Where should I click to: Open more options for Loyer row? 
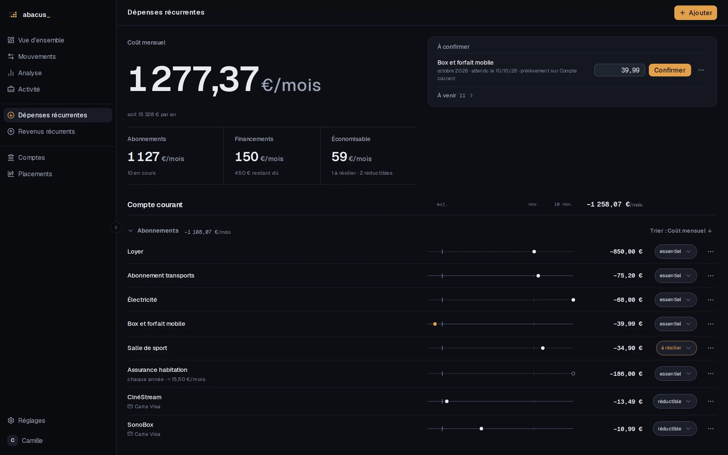[710, 251]
